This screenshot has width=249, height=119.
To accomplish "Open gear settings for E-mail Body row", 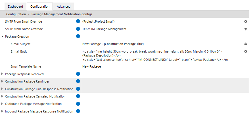I will click(x=246, y=51).
